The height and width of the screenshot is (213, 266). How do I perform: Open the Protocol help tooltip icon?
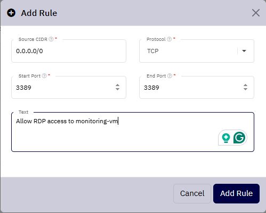(170, 39)
